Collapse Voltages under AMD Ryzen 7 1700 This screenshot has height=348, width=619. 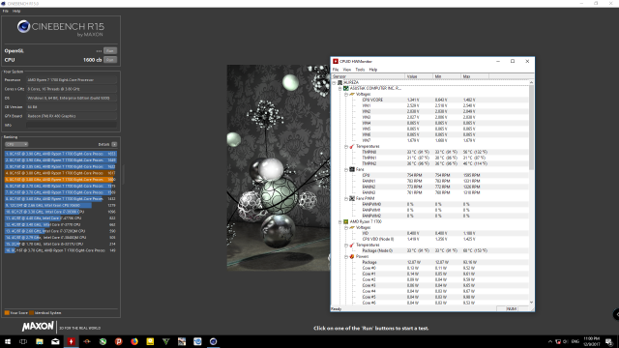pos(346,228)
